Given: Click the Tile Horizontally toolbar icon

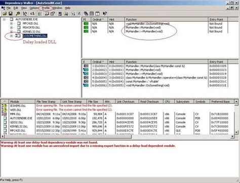Looking at the screenshot, I should tap(92, 14).
